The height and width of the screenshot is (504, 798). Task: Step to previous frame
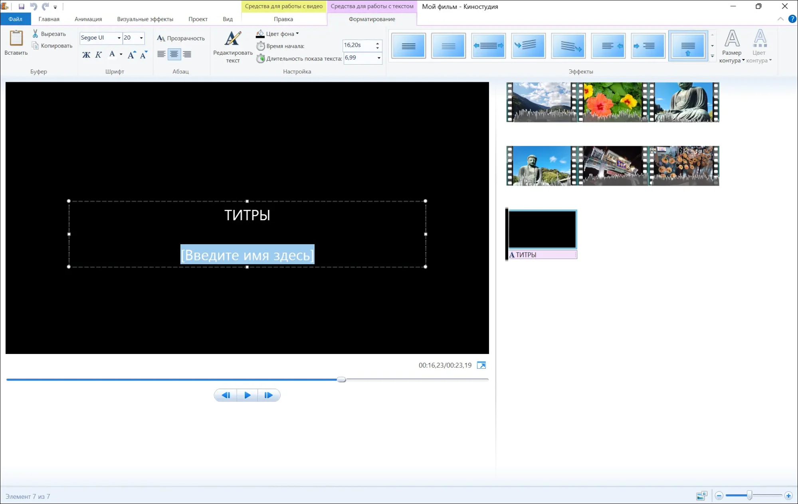226,395
